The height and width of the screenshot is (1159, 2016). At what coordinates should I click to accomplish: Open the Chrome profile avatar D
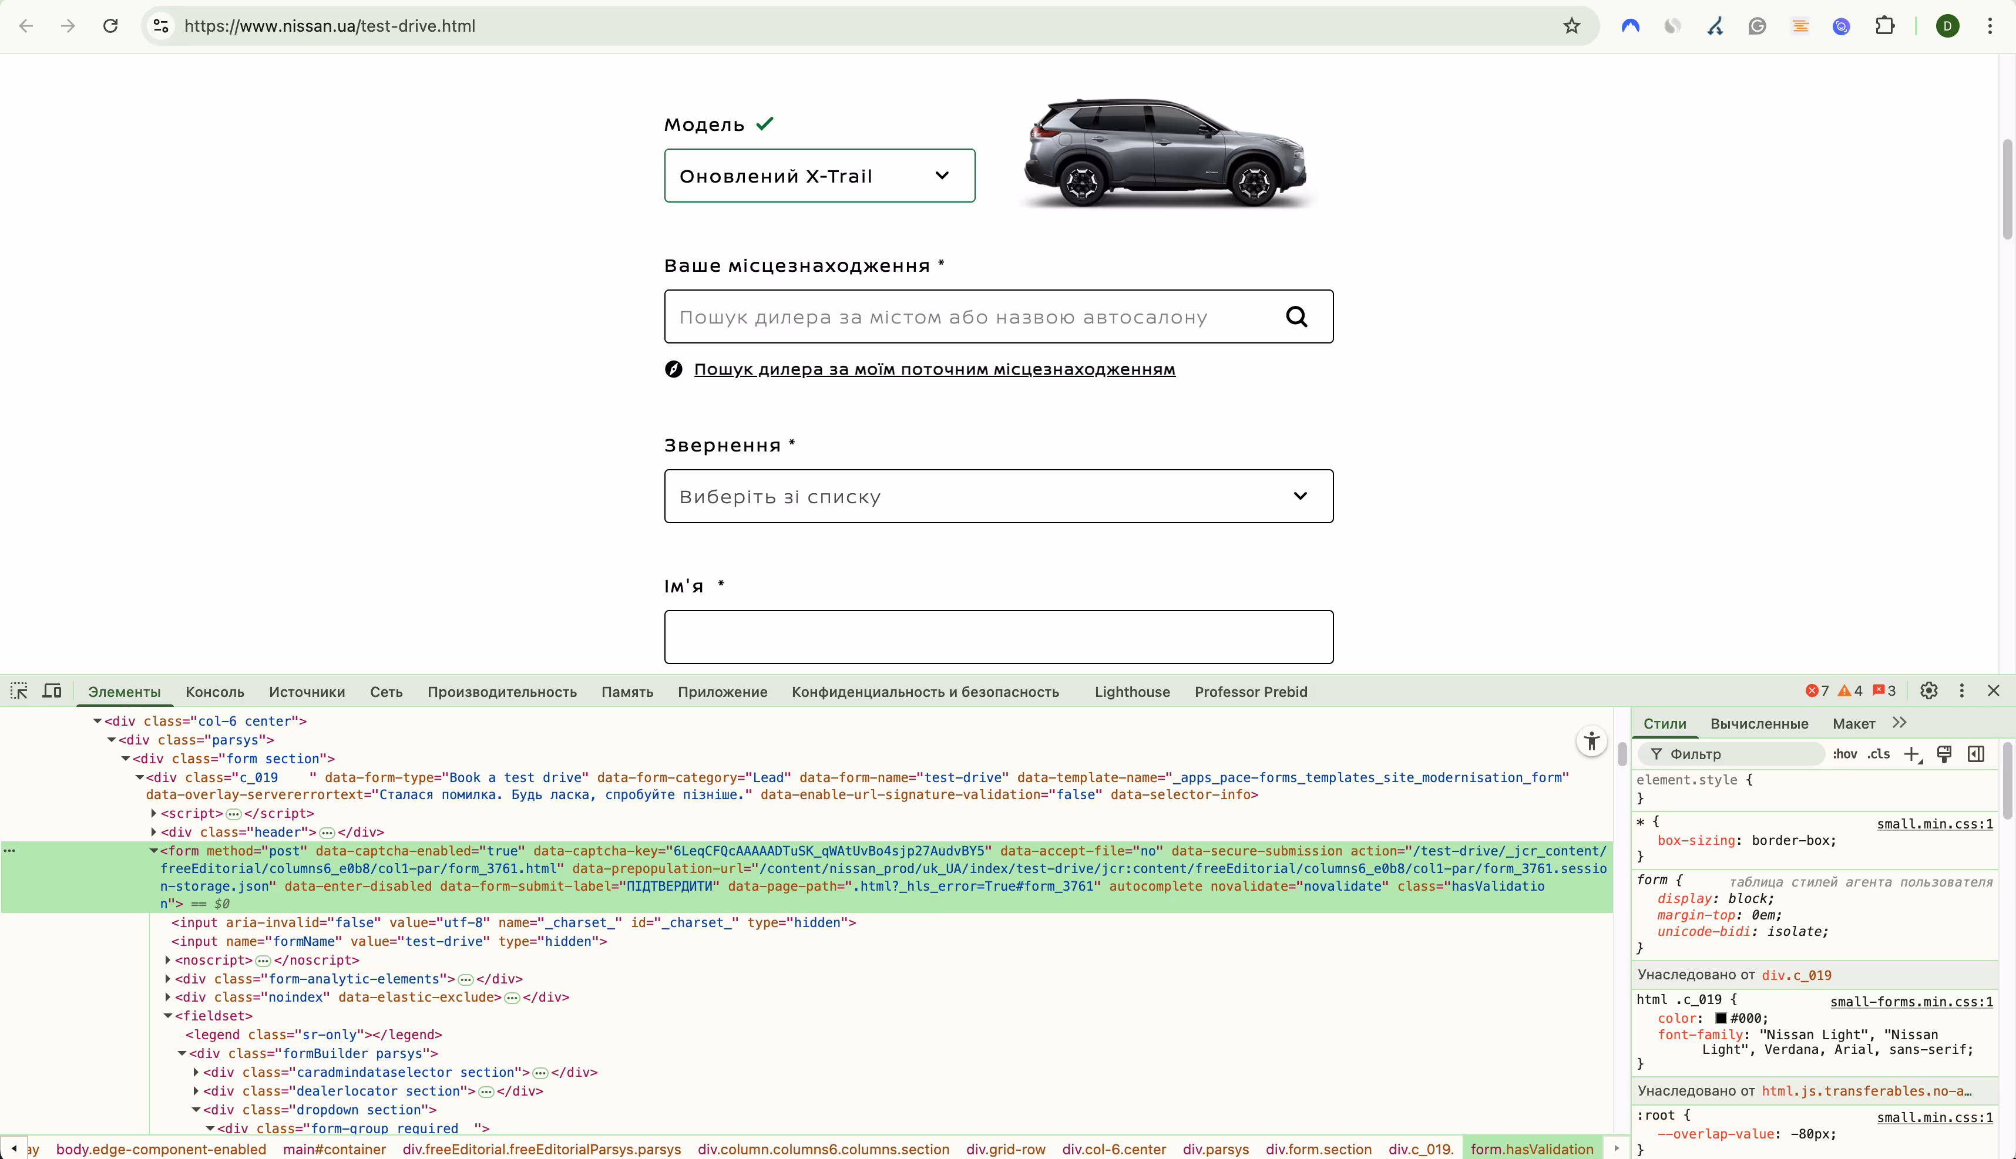pos(1947,26)
